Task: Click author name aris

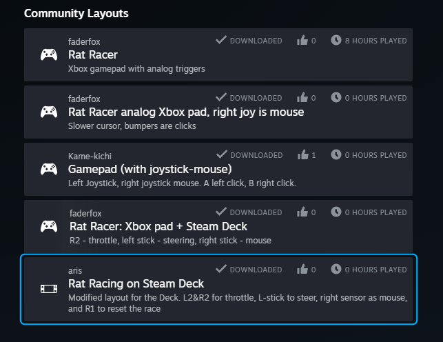Action: (x=76, y=270)
